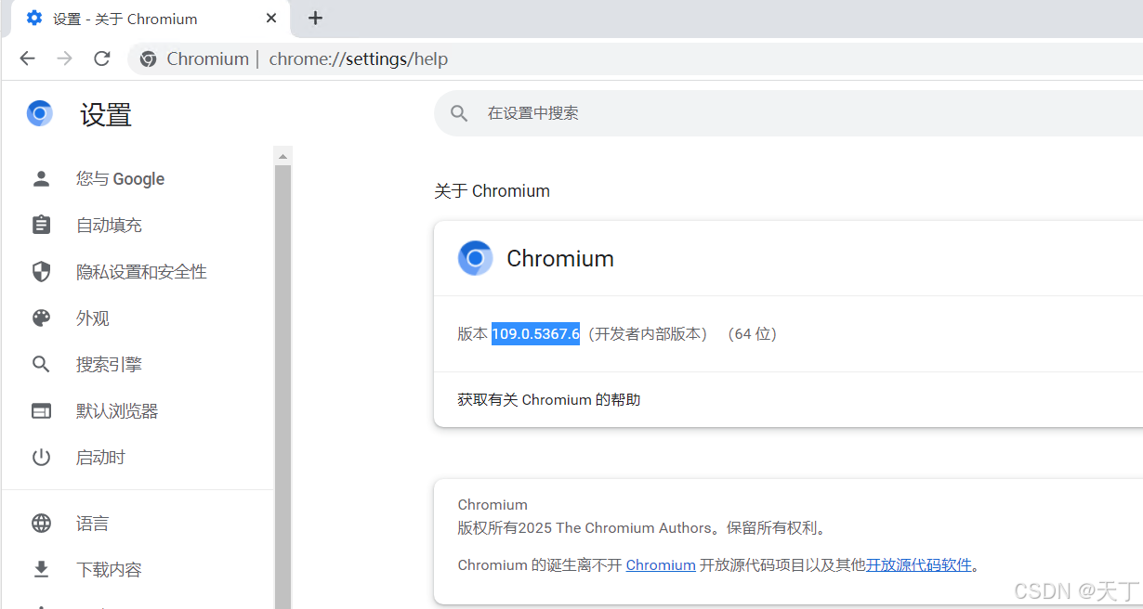Open the 启动时 settings section
The height and width of the screenshot is (609, 1143).
point(100,458)
